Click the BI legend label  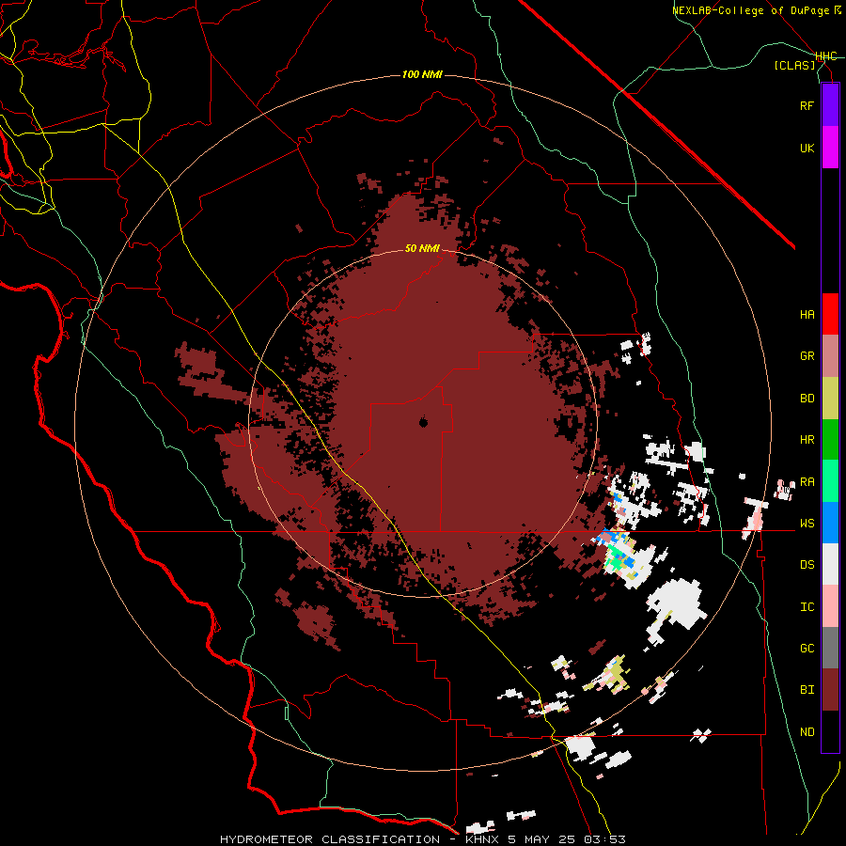click(x=807, y=690)
